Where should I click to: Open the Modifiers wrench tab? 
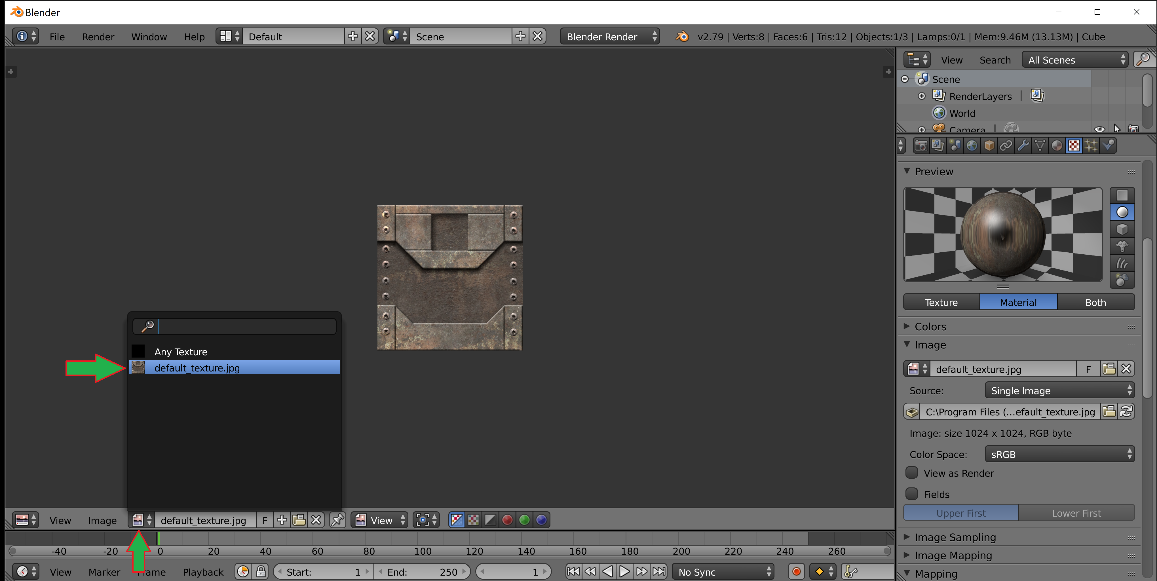click(1023, 145)
